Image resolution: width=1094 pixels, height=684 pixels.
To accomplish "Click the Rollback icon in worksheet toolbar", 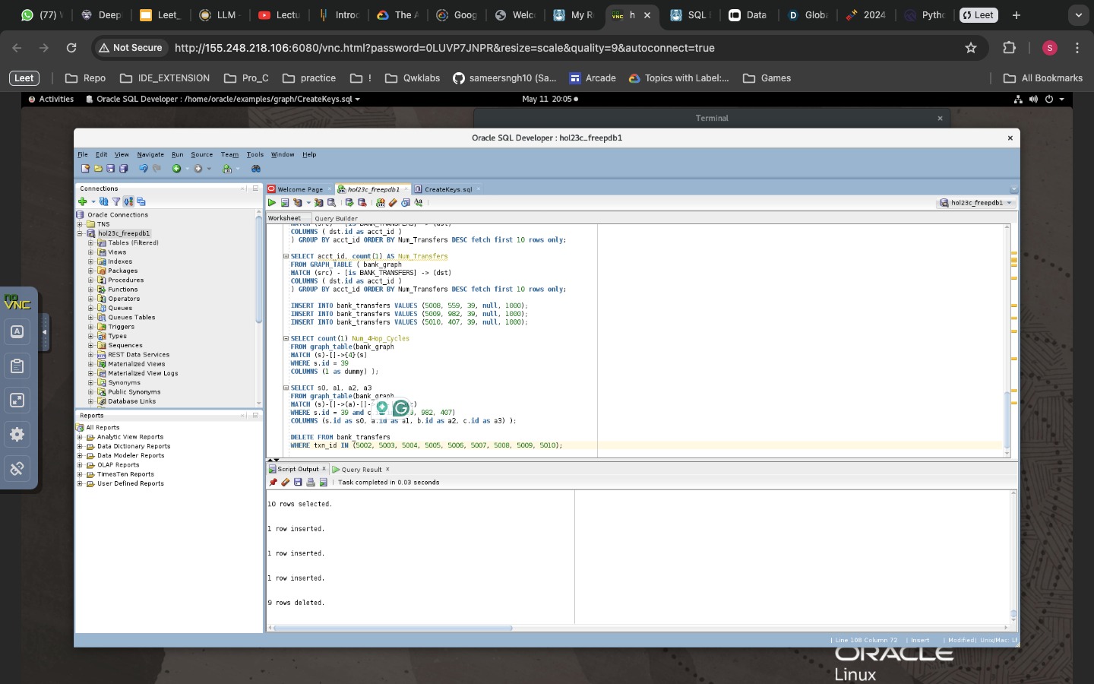I will 362,203.
